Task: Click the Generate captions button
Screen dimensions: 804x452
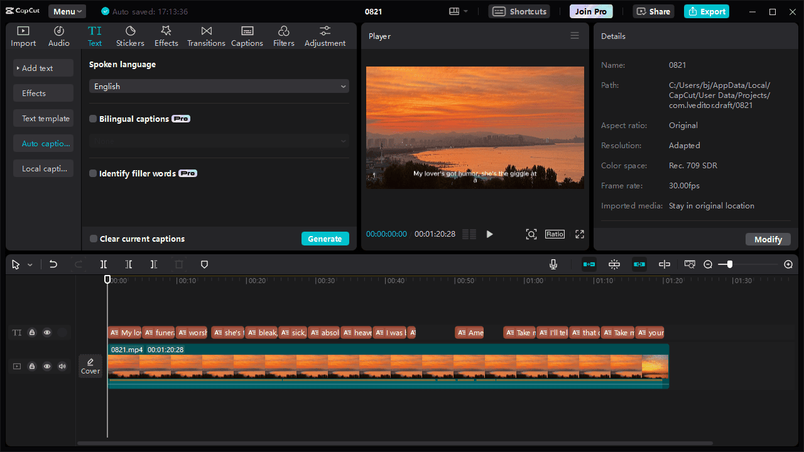Action: [x=325, y=239]
